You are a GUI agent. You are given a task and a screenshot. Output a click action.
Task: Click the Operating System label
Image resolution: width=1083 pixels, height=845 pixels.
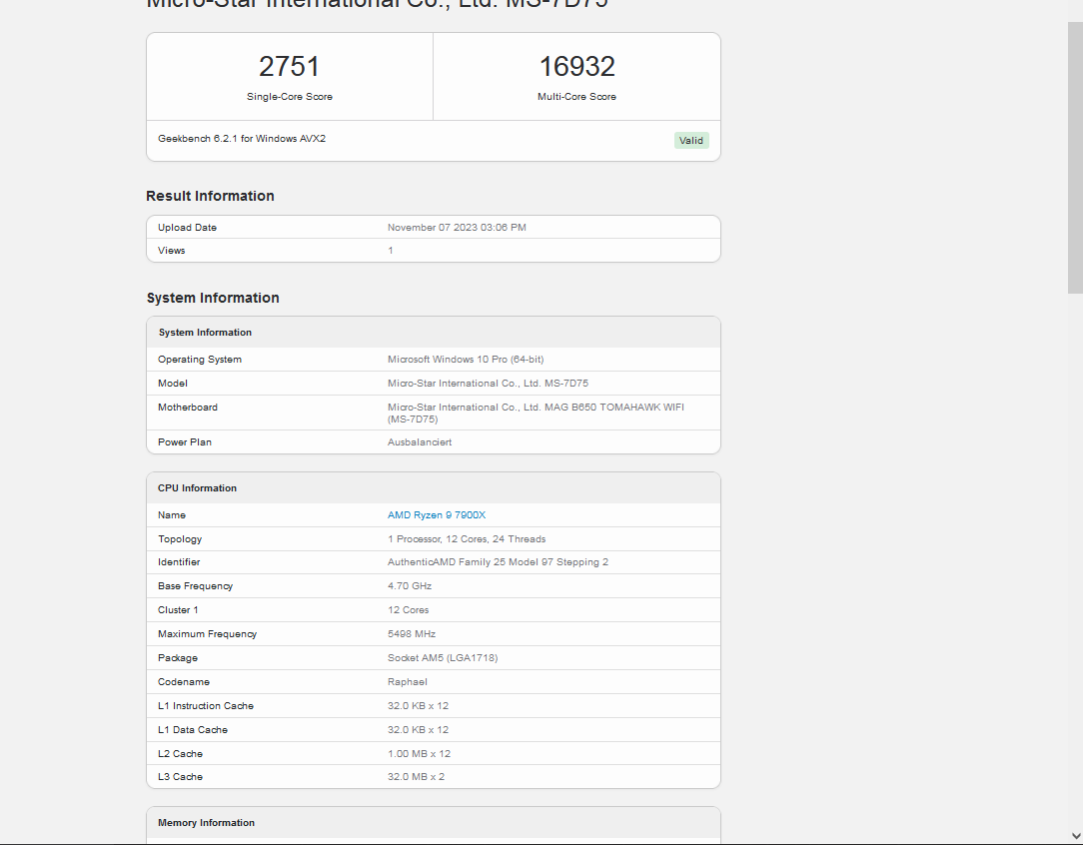pyautogui.click(x=200, y=359)
